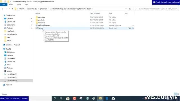Screen dimensions: 180x101
Task: Open Quick access in the navigation pane
Action: [x=10, y=15]
